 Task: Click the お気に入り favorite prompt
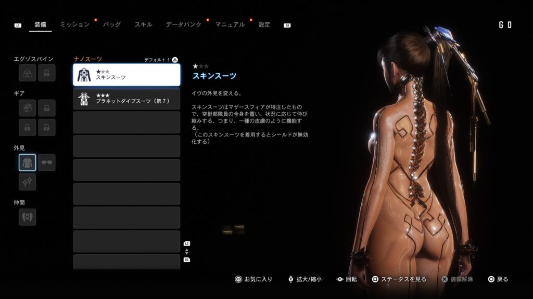(x=253, y=279)
